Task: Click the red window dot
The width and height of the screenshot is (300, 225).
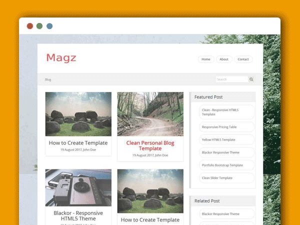Action: coord(29,26)
